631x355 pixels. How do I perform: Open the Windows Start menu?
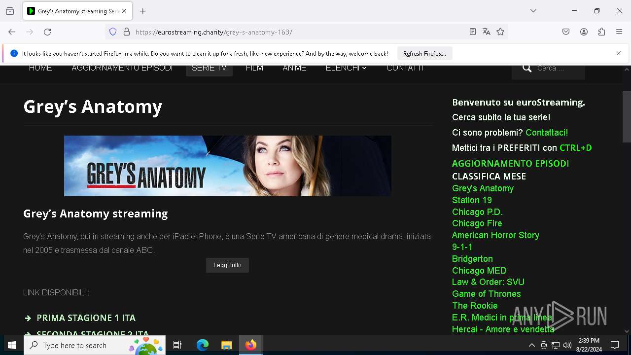pos(12,345)
